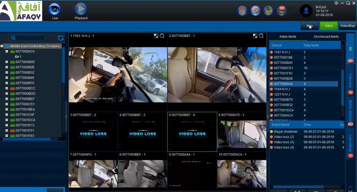The width and height of the screenshot is (357, 192).
Task: Sort by Total Alerts column header
Action: pos(311,45)
